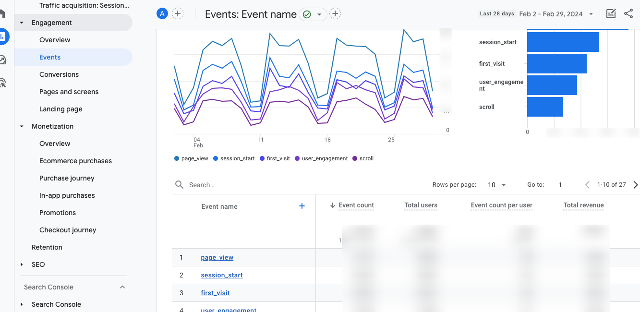Open the report status check dropdown
The height and width of the screenshot is (312, 640).
[x=313, y=14]
